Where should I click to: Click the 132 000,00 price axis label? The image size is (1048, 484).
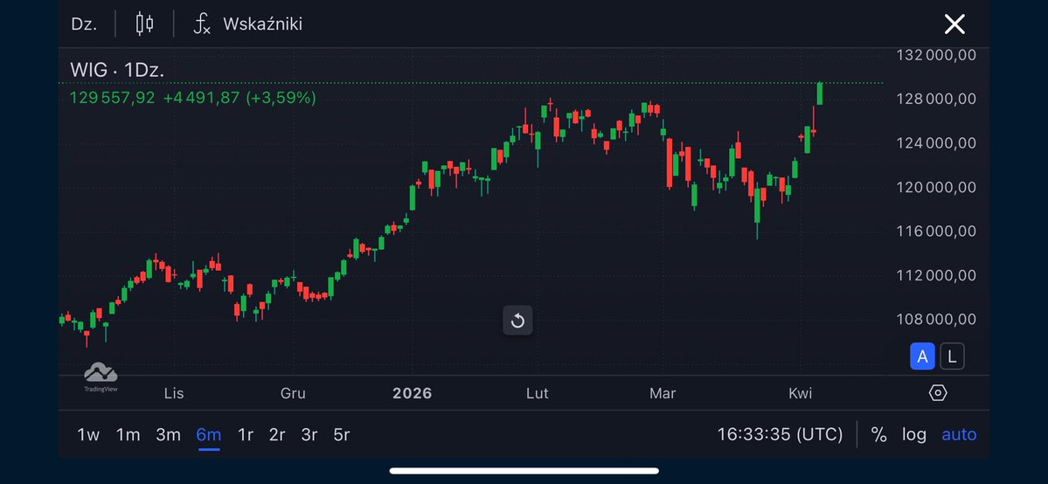click(936, 55)
